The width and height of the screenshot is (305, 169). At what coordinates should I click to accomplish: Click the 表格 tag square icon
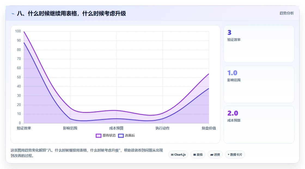click(194, 155)
